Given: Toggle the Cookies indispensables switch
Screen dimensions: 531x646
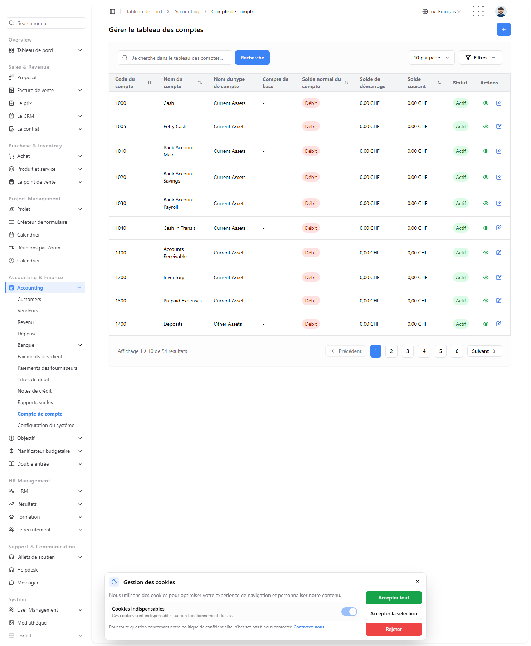Looking at the screenshot, I should click(349, 612).
